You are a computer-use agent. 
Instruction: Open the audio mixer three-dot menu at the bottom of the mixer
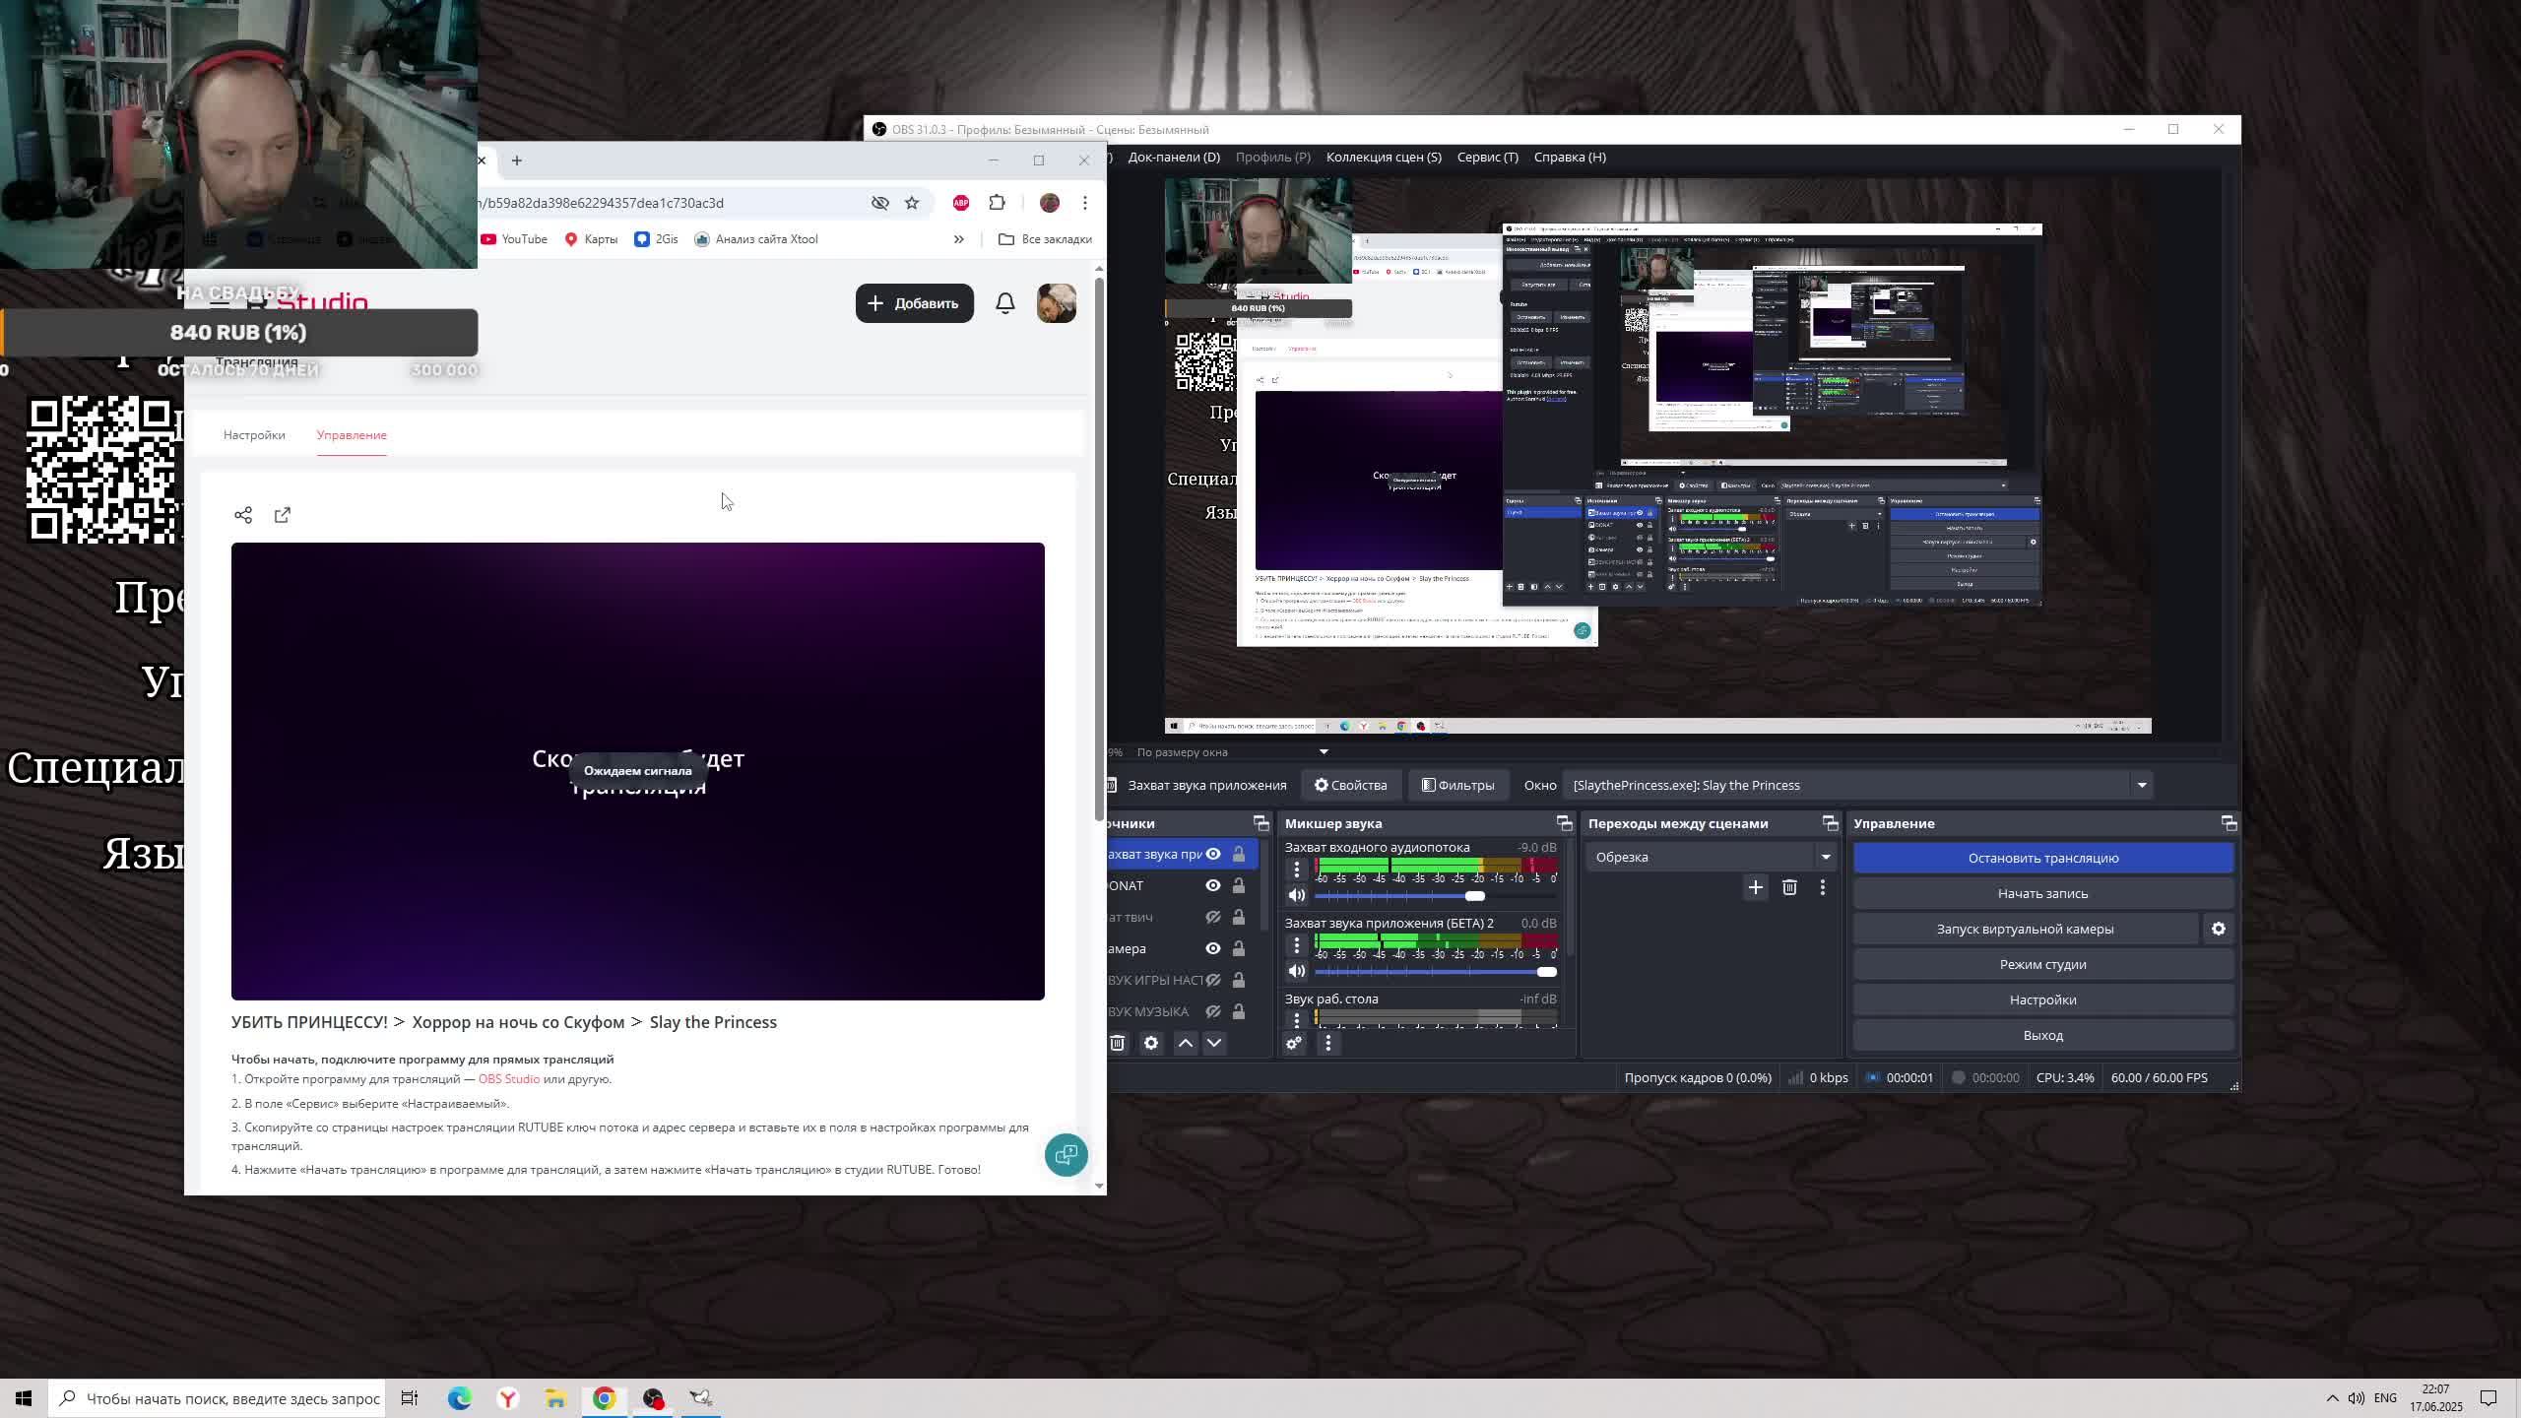(1327, 1043)
